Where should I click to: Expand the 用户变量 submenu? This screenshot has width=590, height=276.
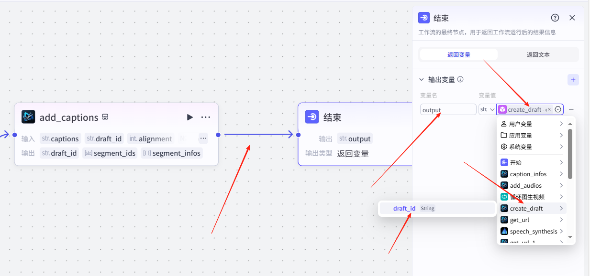531,124
